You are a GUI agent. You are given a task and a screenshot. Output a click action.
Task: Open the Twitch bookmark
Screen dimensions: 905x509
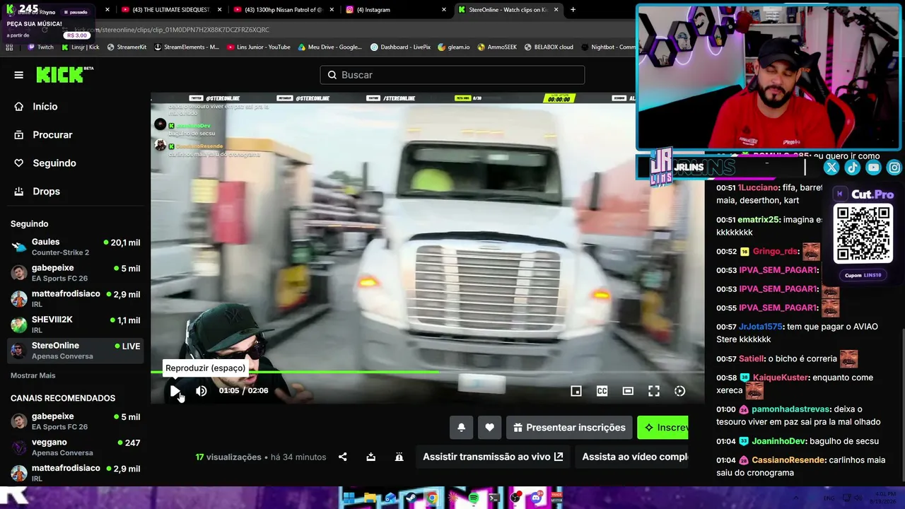[x=40, y=47]
